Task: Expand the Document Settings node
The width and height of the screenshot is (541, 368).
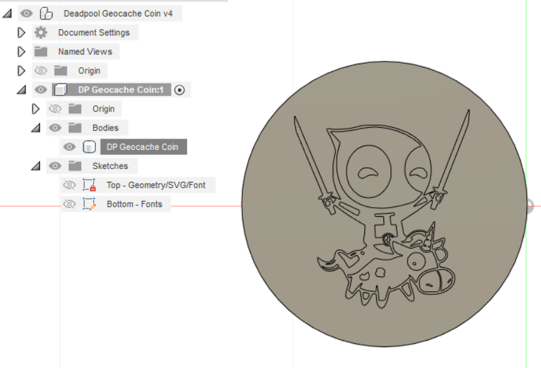Action: click(21, 32)
